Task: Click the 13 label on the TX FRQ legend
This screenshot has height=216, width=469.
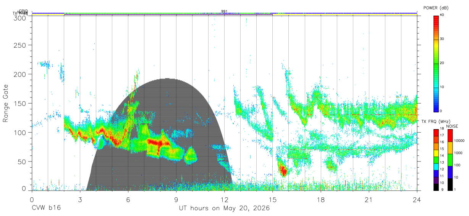Action: tap(442, 163)
